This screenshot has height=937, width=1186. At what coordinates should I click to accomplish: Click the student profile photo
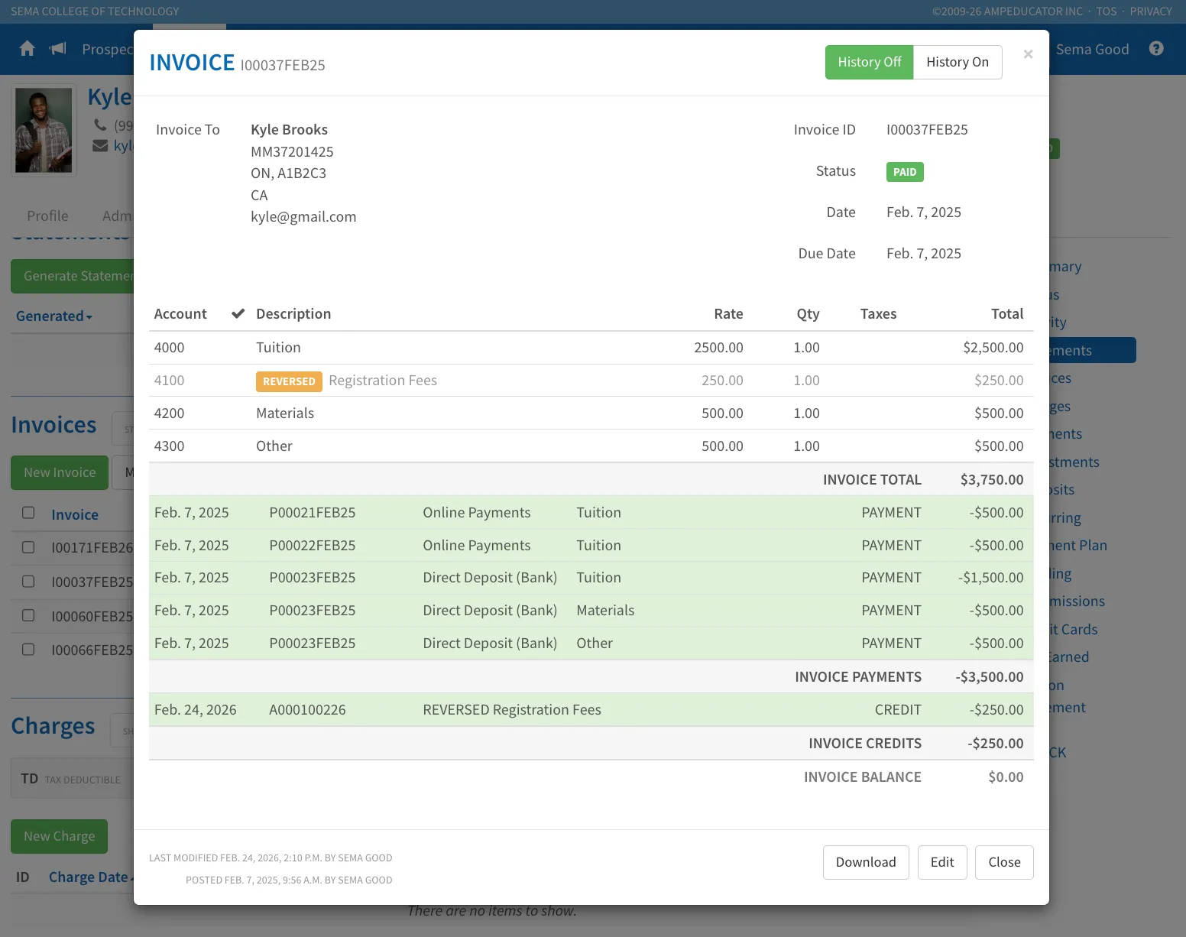point(44,129)
